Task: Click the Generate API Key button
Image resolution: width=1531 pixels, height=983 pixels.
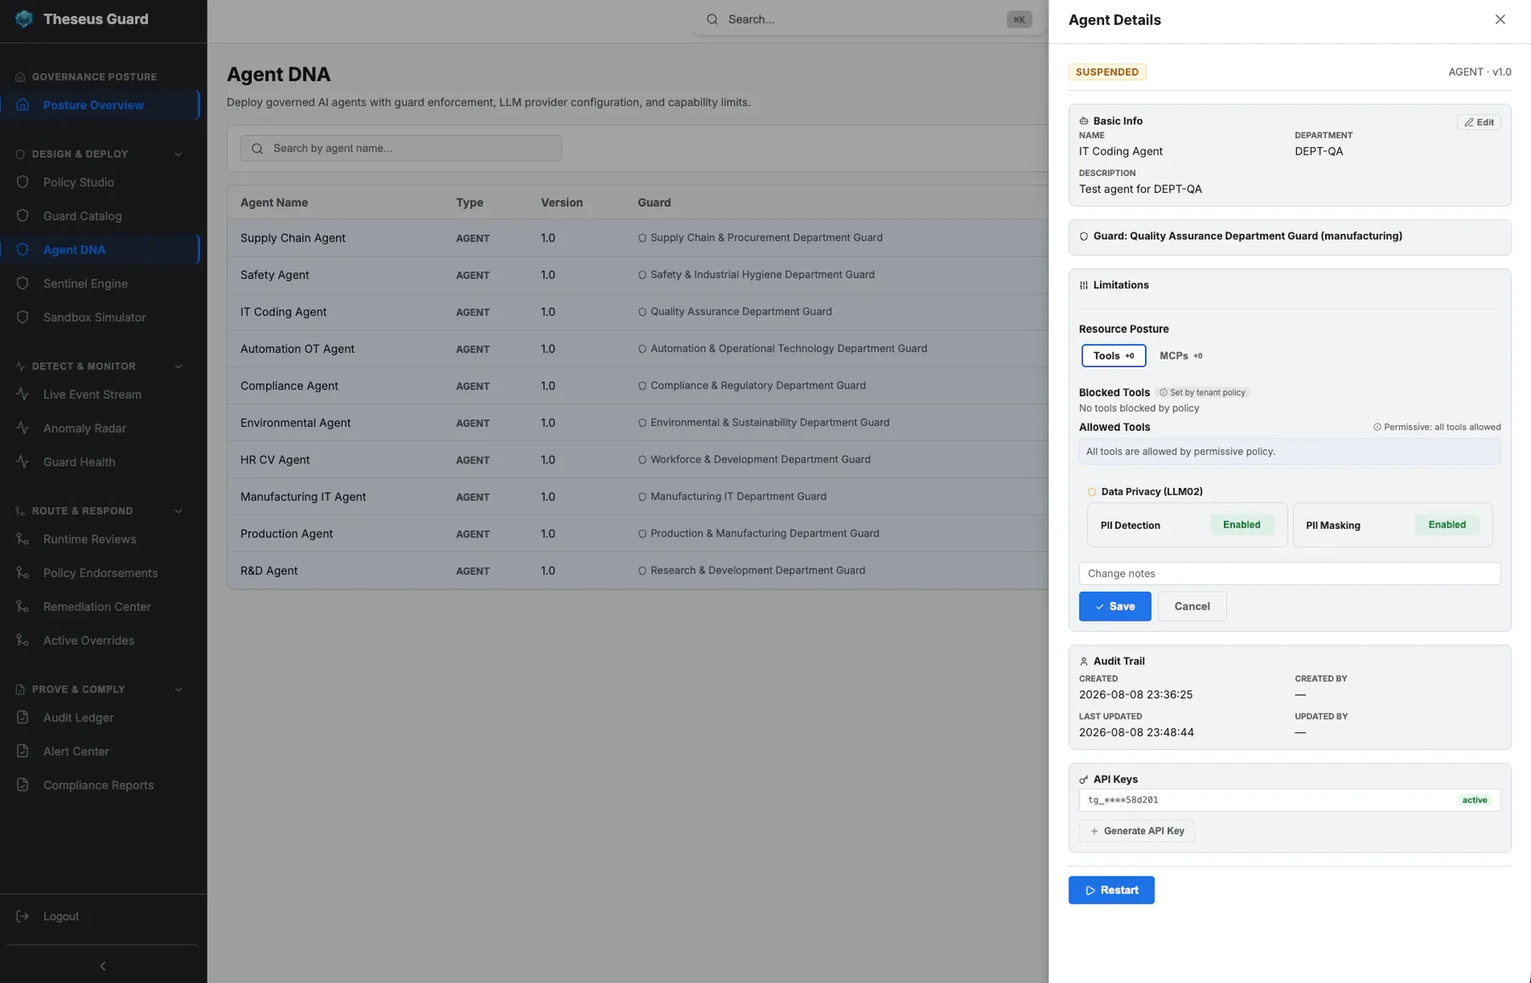Action: (x=1137, y=831)
